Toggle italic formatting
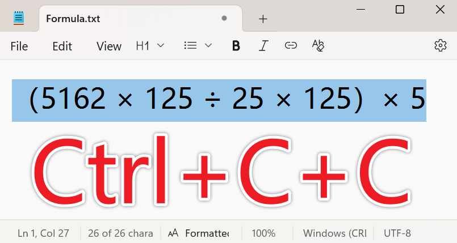Screen dimensions: 457x243 pyautogui.click(x=263, y=46)
